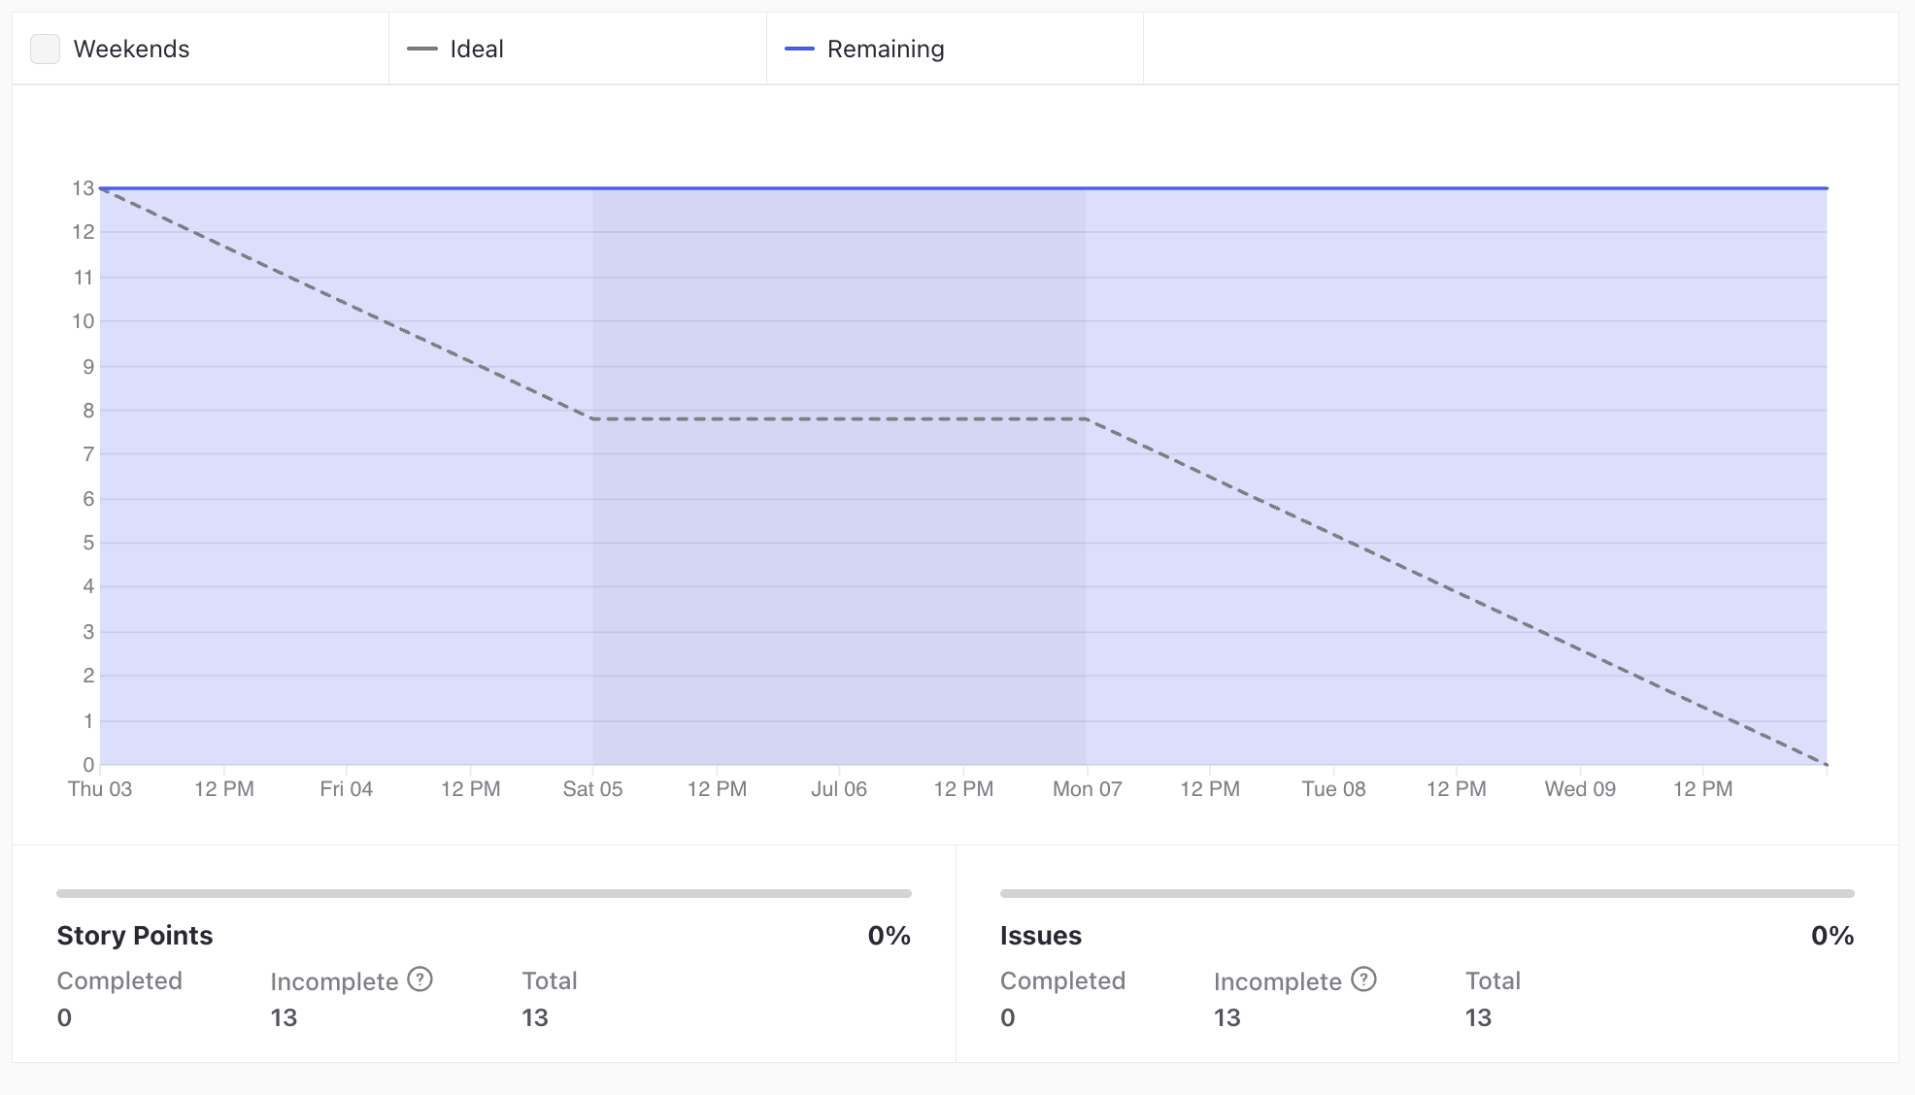Click the Issues Total value 13
This screenshot has height=1095, width=1915.
pos(1478,1017)
